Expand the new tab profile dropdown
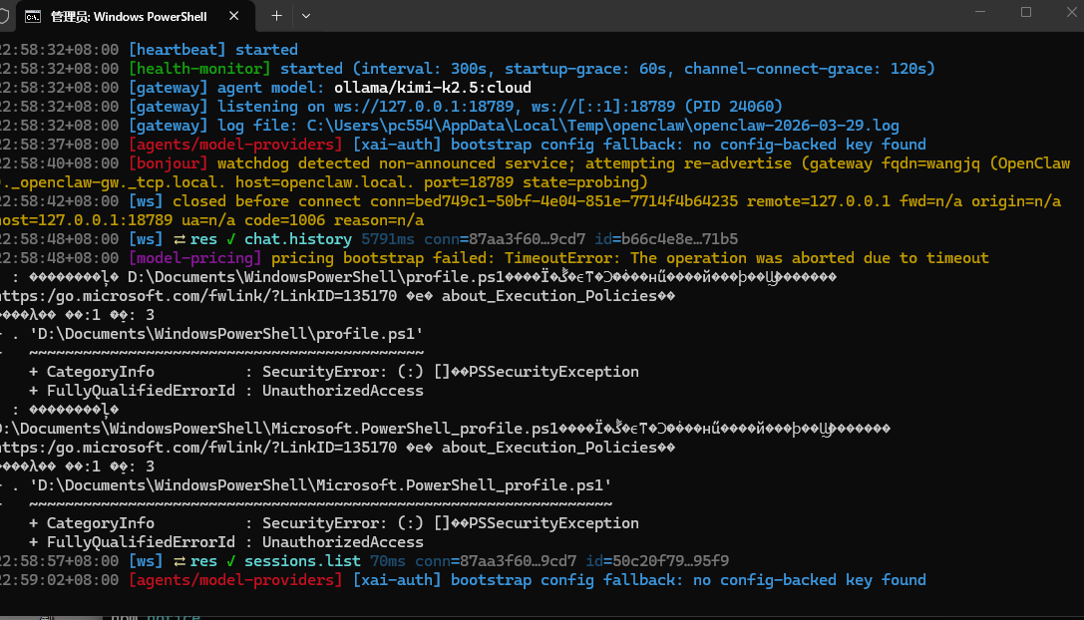 [305, 16]
